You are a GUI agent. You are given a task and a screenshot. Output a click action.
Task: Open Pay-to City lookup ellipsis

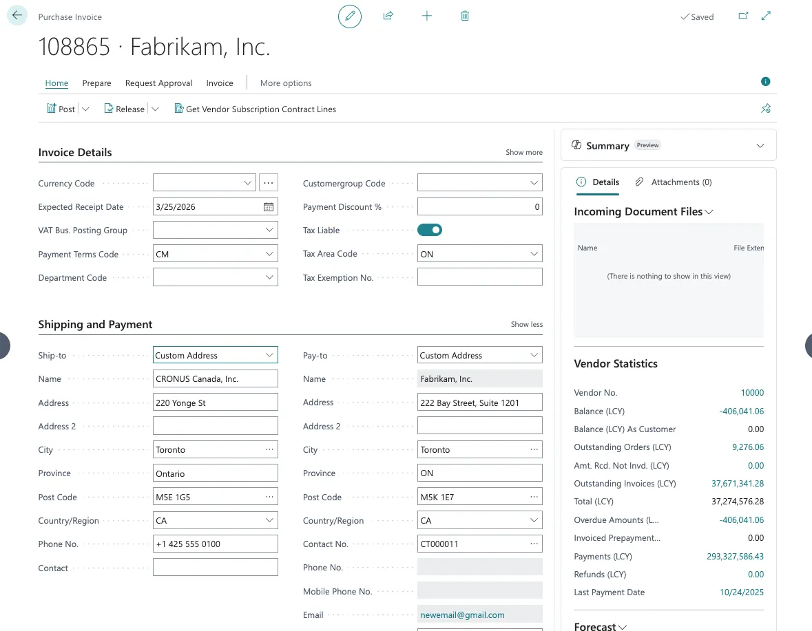pyautogui.click(x=534, y=449)
